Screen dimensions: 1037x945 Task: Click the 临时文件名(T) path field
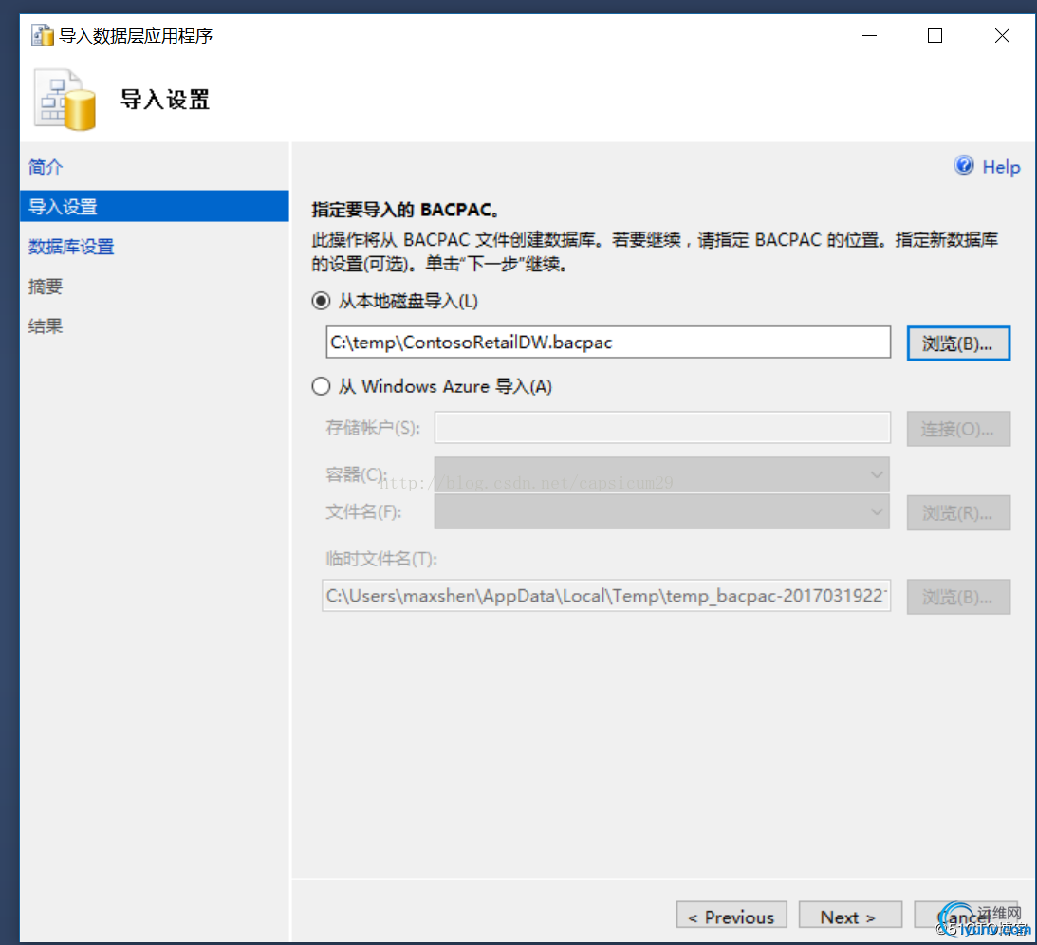coord(606,596)
